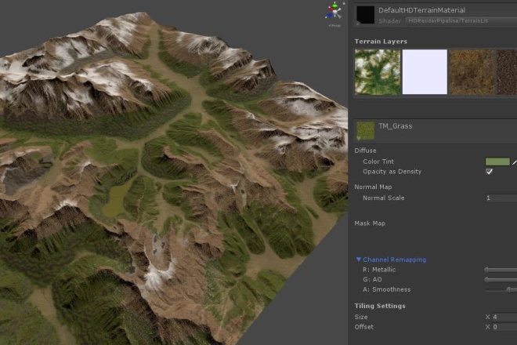Select the dark rocky terrain layer thumbnail
Screen dimensions: 517x345
click(508, 72)
